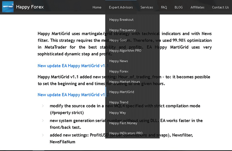Click the word "NewsFileNum"

62,142
